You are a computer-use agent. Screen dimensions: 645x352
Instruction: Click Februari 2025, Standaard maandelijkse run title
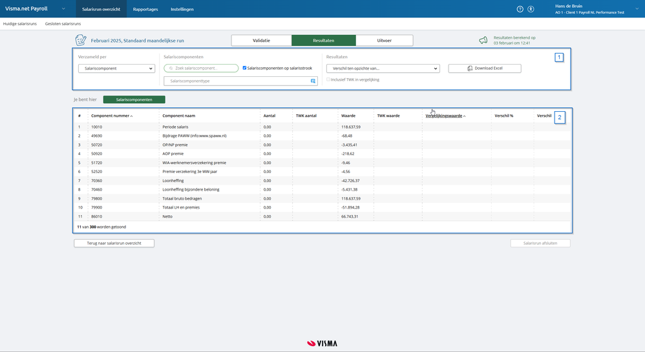[x=138, y=41]
